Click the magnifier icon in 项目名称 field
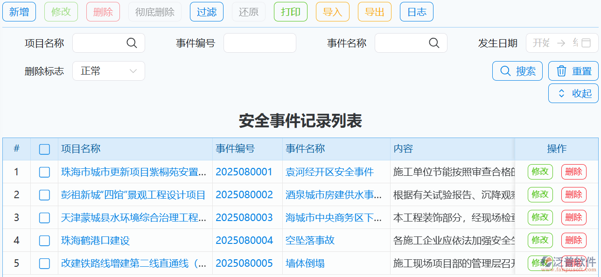The height and width of the screenshot is (277, 601). coord(132,42)
